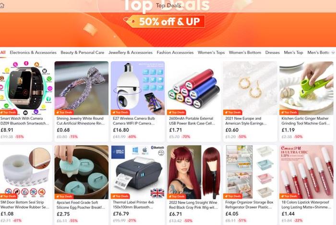Open the Thermal Label Printer product image
336x225 pixels.
tap(138, 172)
